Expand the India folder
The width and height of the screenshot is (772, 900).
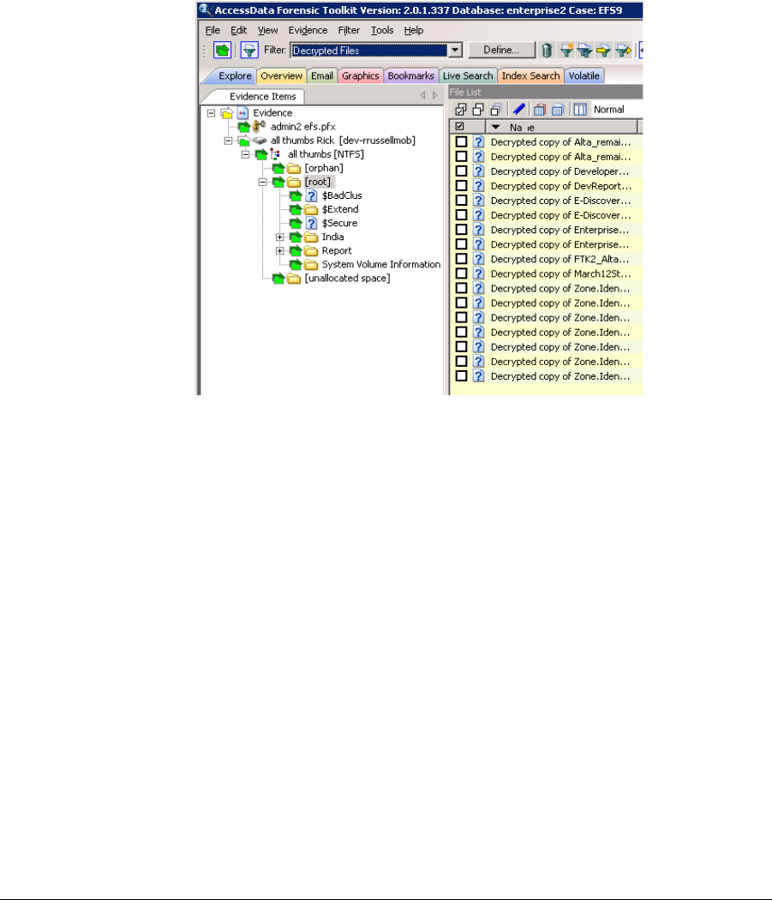[x=280, y=237]
